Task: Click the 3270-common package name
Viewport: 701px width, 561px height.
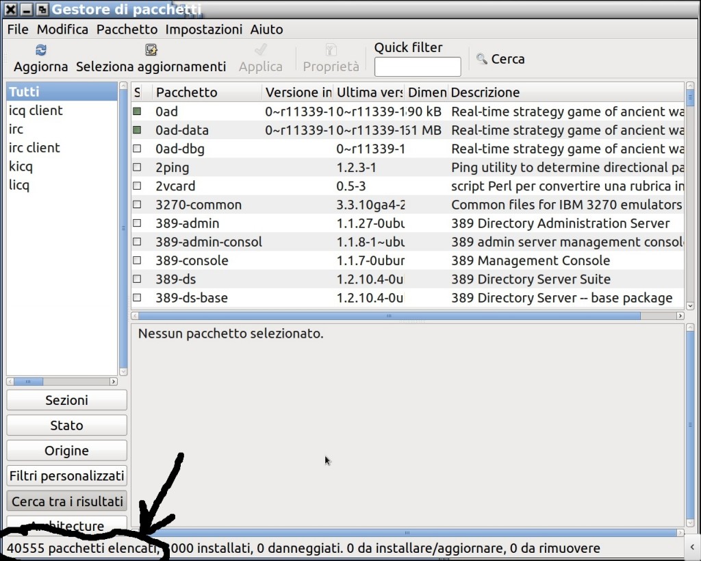Action: coord(199,205)
